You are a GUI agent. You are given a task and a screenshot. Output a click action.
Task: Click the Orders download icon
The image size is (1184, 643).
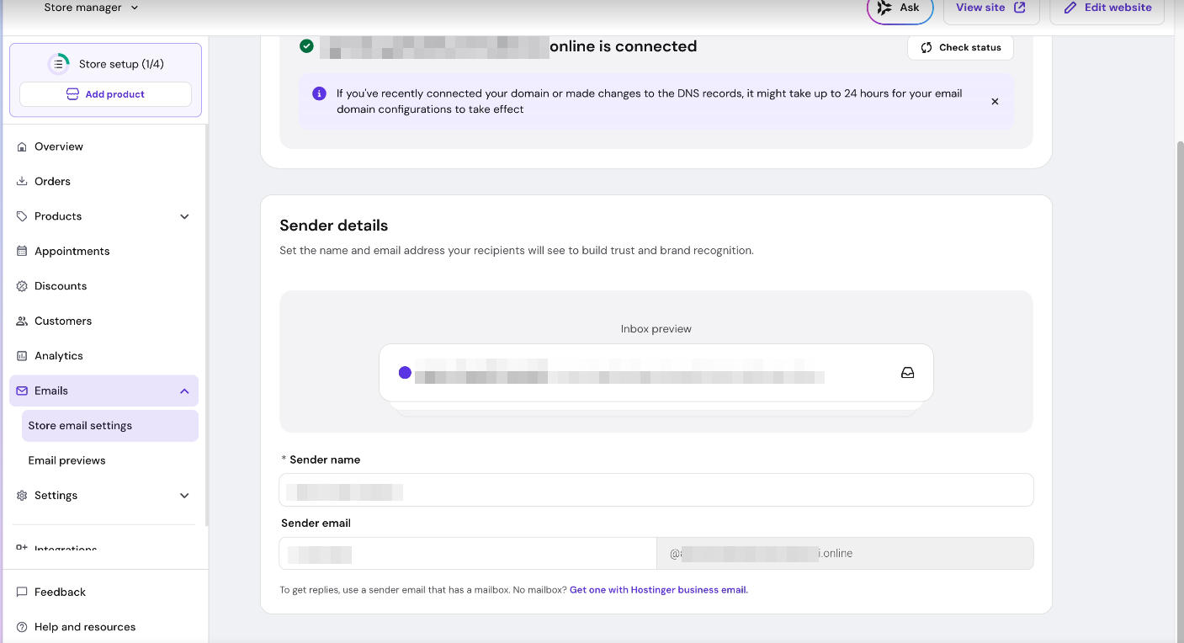[22, 181]
